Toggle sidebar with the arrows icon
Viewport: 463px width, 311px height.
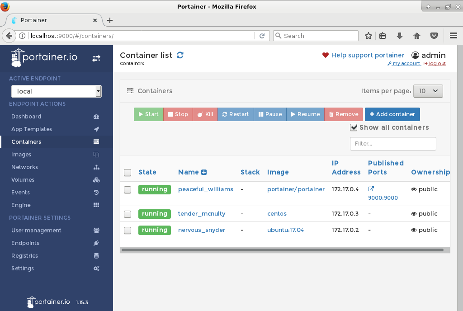coord(96,58)
